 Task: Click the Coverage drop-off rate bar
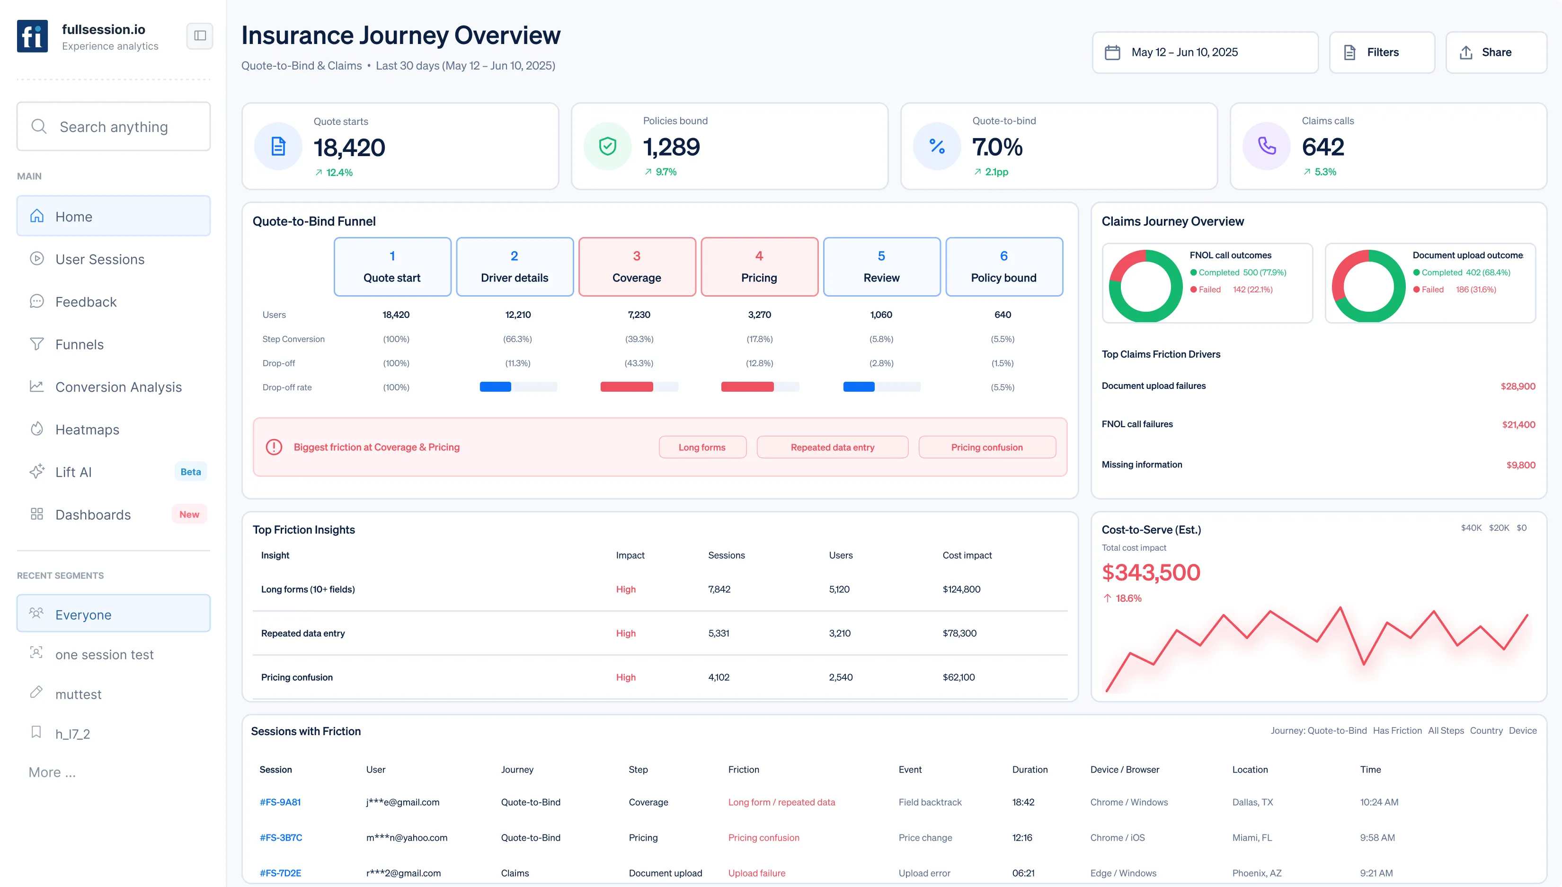coord(639,387)
